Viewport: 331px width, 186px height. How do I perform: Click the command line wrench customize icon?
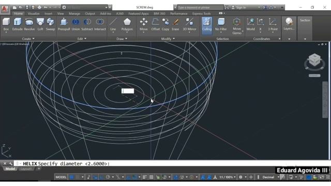(x=11, y=163)
